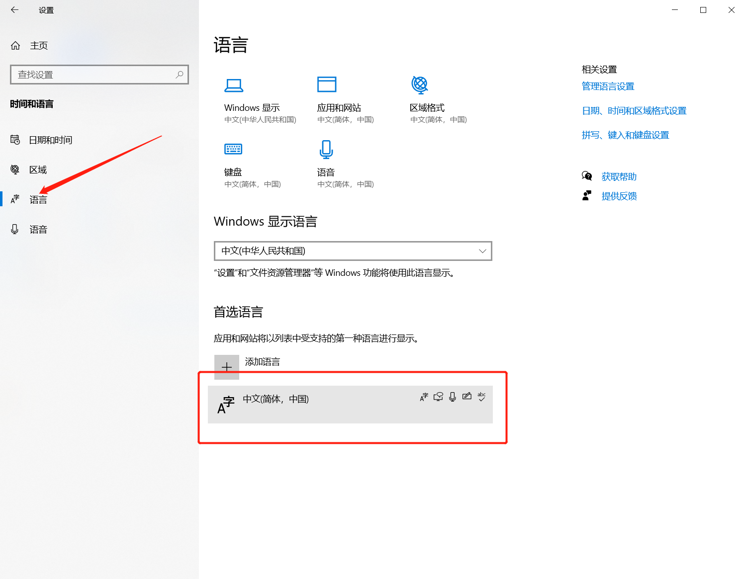
Task: Click the 语音 microphone icon
Action: pos(326,149)
